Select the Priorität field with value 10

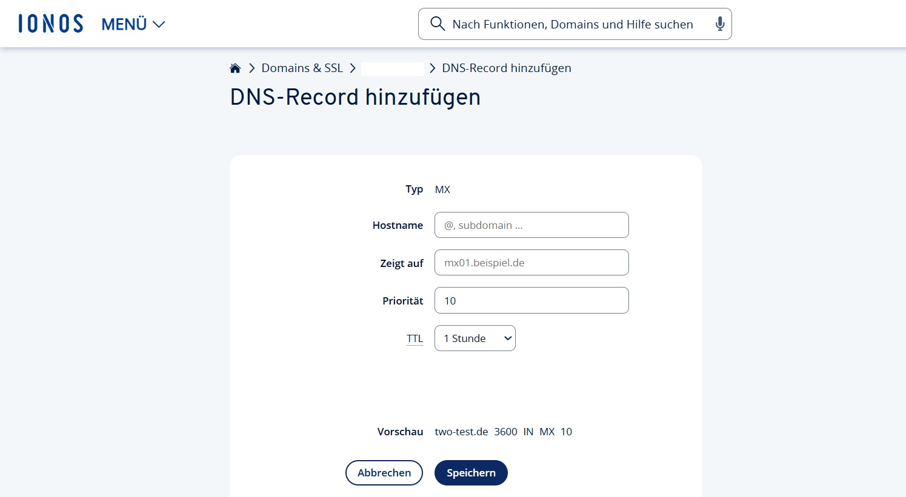tap(531, 300)
